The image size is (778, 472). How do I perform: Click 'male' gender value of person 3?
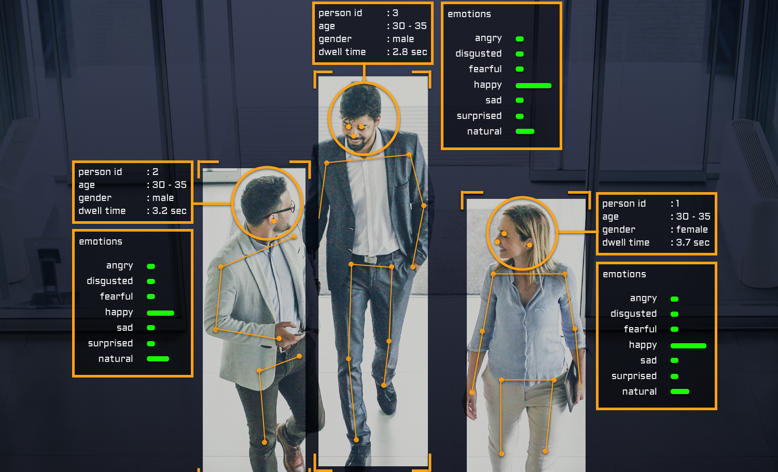[x=403, y=39]
